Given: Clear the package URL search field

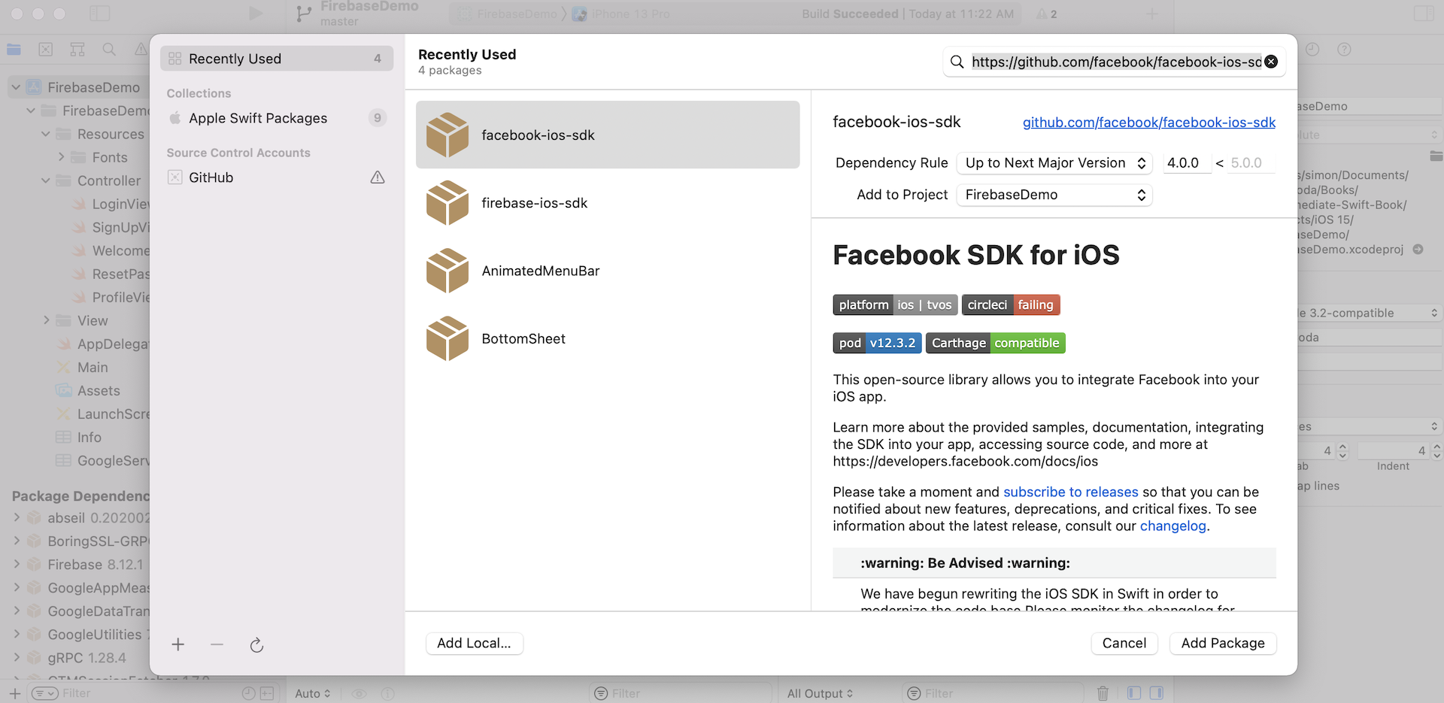Looking at the screenshot, I should 1271,62.
